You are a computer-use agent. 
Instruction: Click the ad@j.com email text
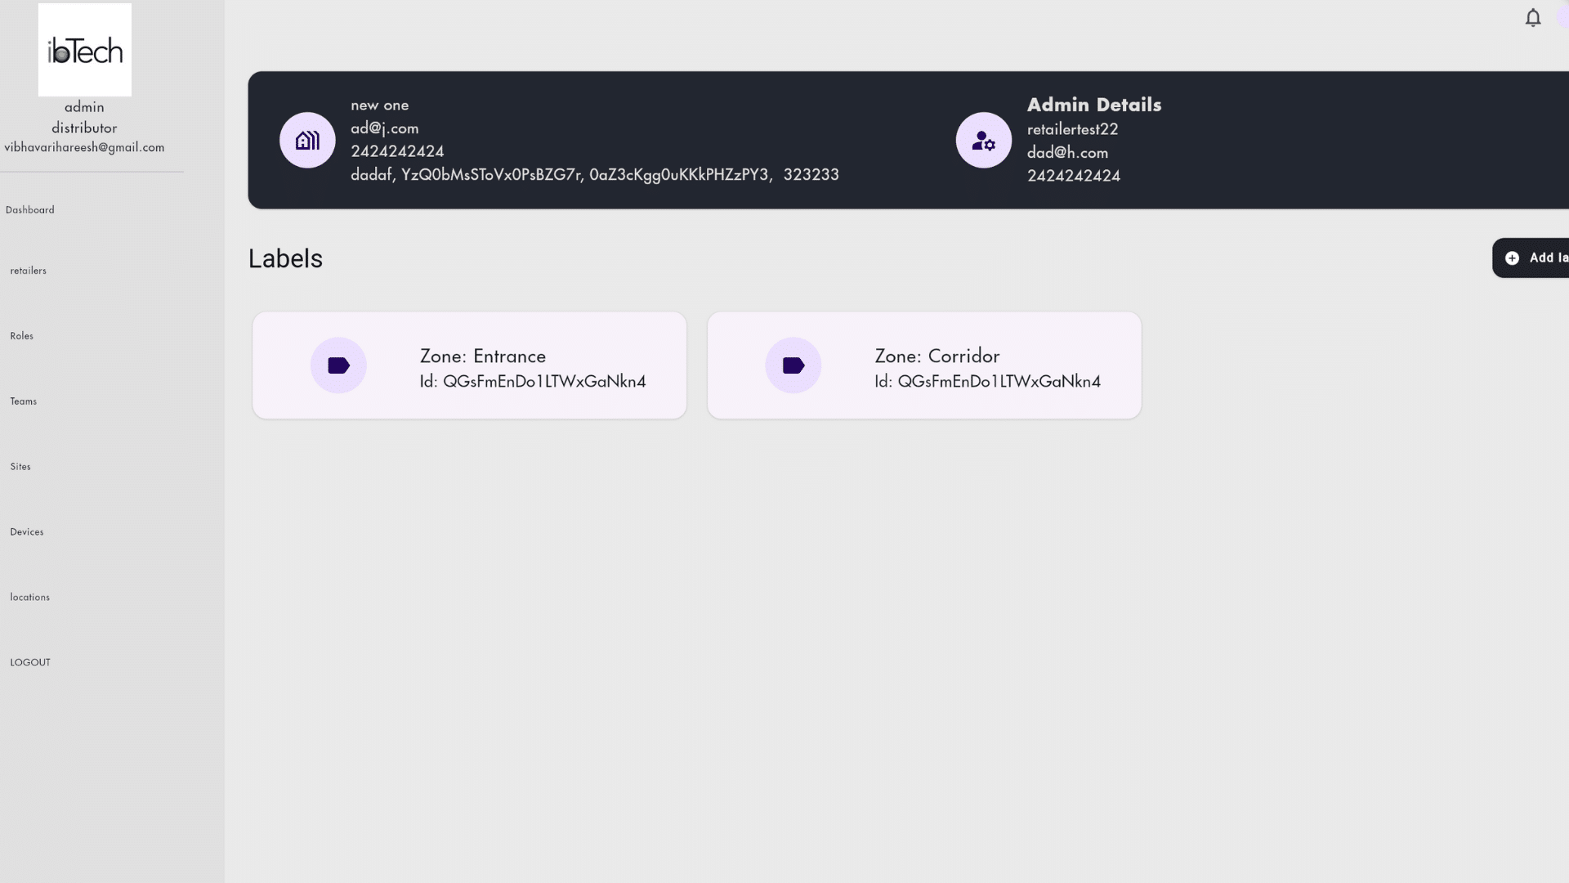(385, 128)
